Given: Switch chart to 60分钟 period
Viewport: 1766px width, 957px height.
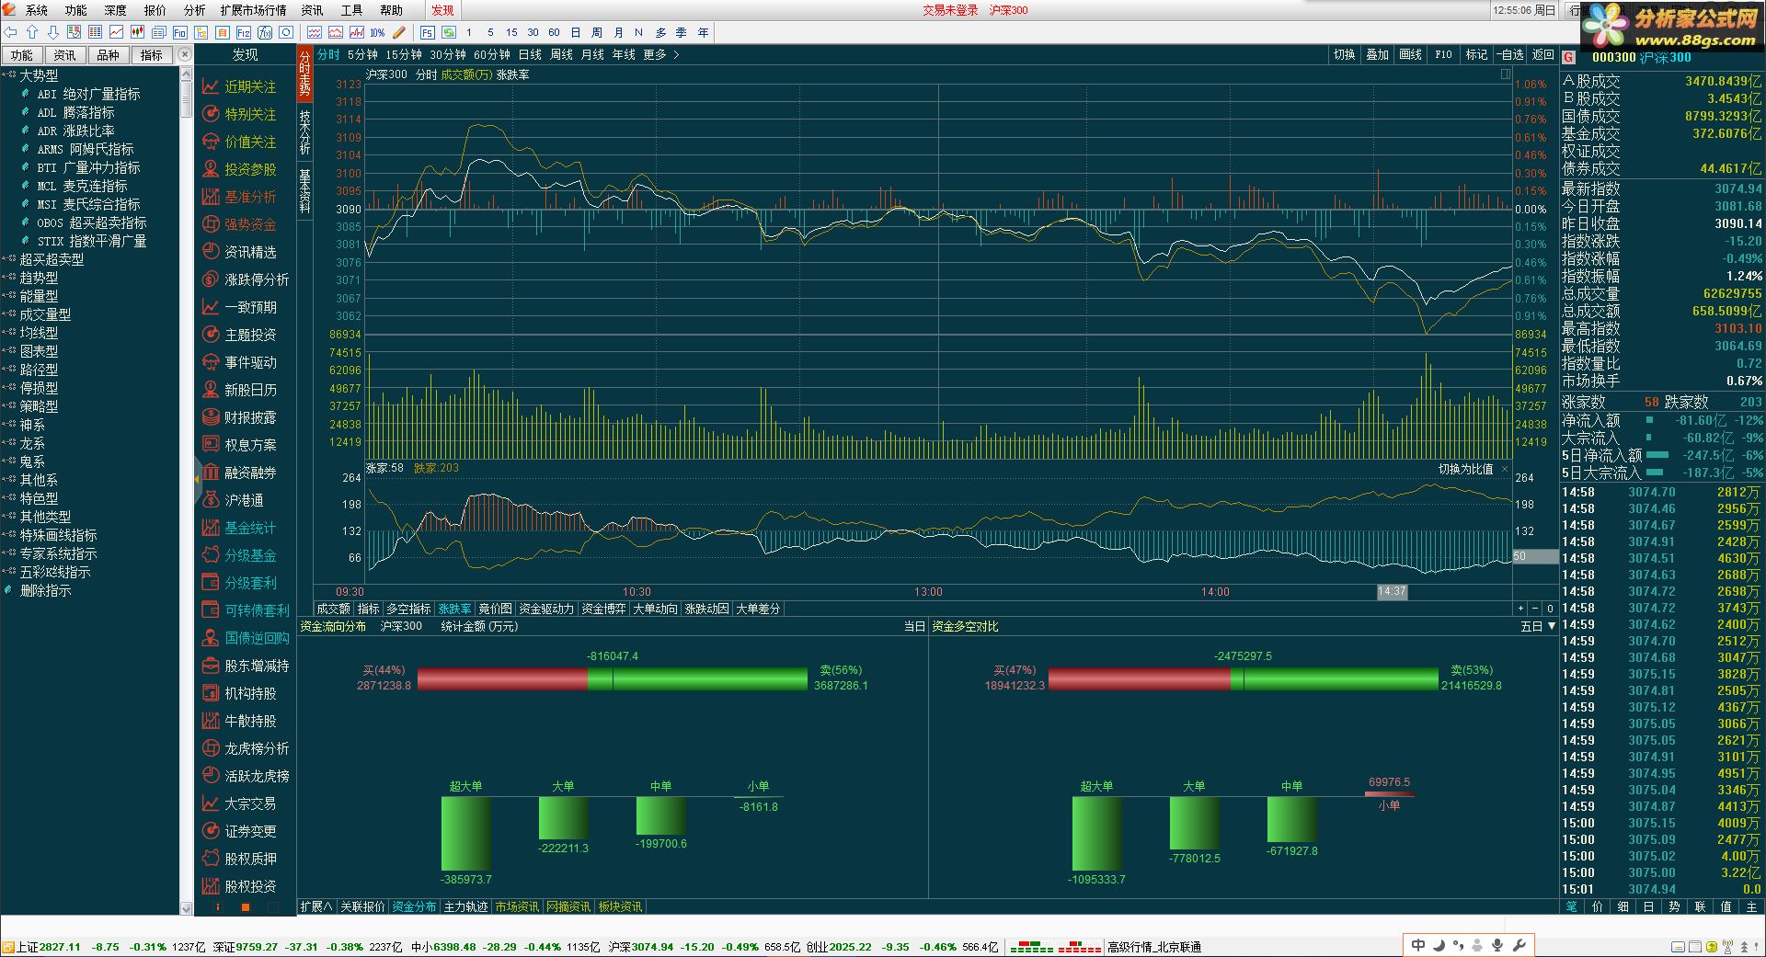Looking at the screenshot, I should pyautogui.click(x=491, y=55).
